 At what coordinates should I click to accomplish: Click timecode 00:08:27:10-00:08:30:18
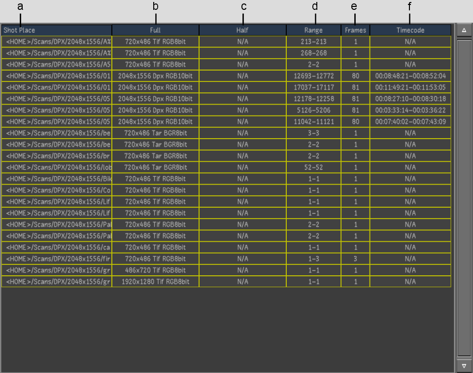click(x=410, y=99)
